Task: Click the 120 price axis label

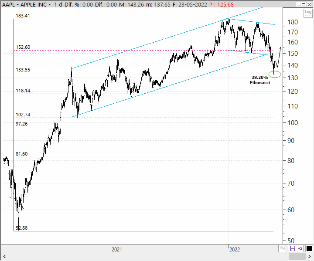Action: [x=293, y=92]
